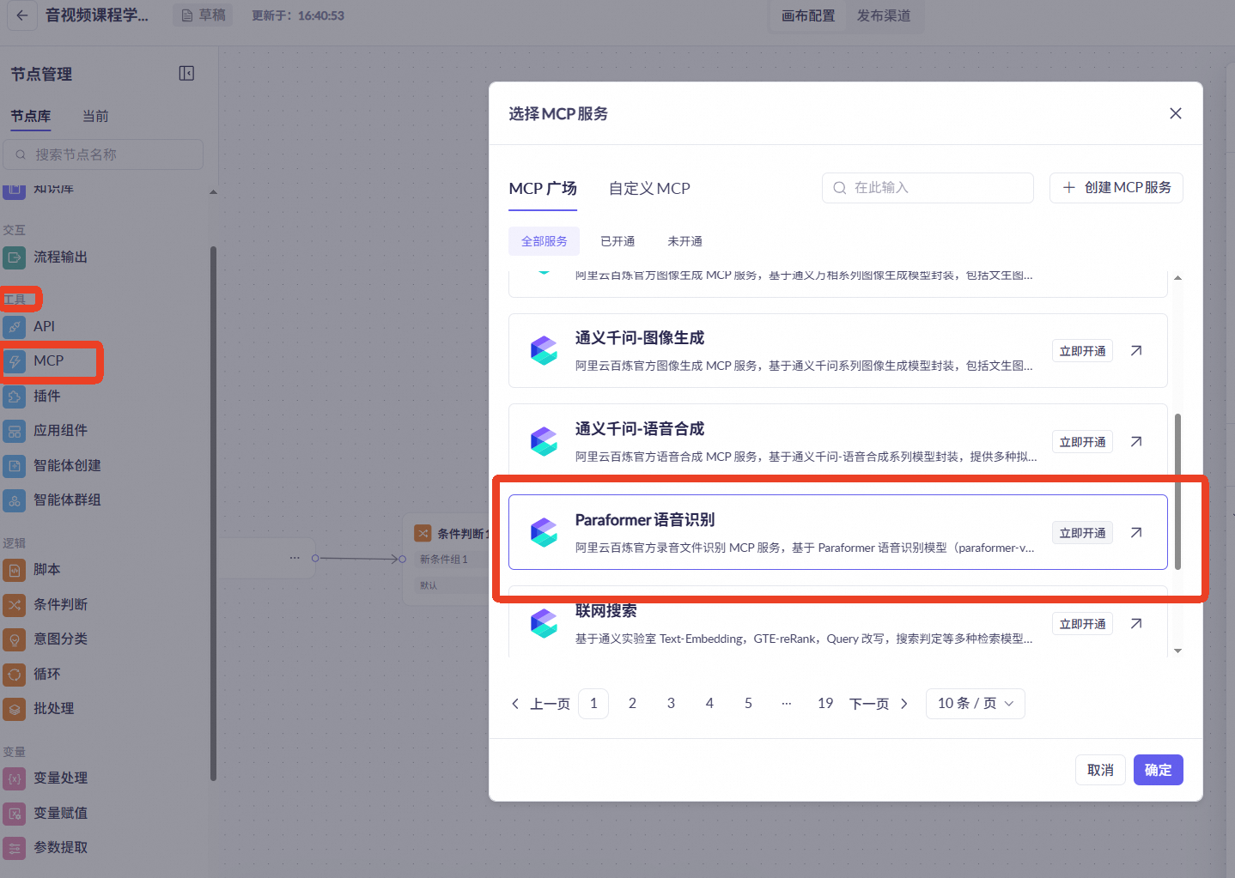The width and height of the screenshot is (1235, 878).
Task: Confirm with the 确定 button
Action: tap(1159, 770)
